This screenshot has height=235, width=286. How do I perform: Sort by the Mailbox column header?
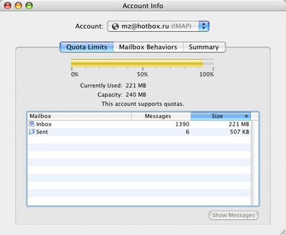point(79,116)
